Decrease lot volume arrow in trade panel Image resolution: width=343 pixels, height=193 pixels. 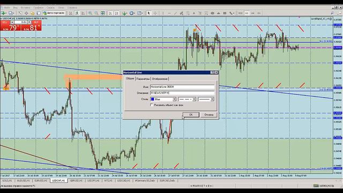click(x=12, y=22)
